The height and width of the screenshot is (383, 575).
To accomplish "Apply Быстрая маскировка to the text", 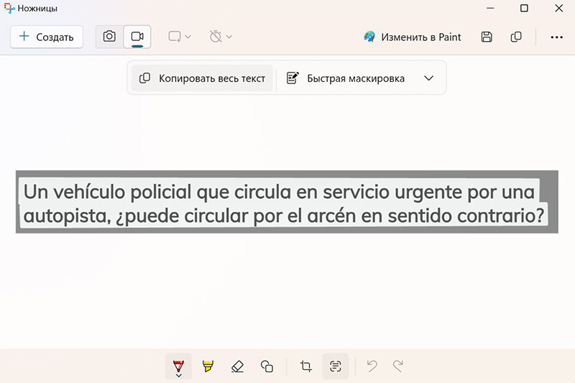I will point(346,78).
